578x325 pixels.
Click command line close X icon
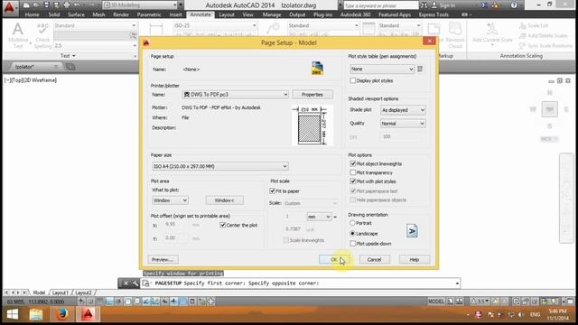(126, 283)
